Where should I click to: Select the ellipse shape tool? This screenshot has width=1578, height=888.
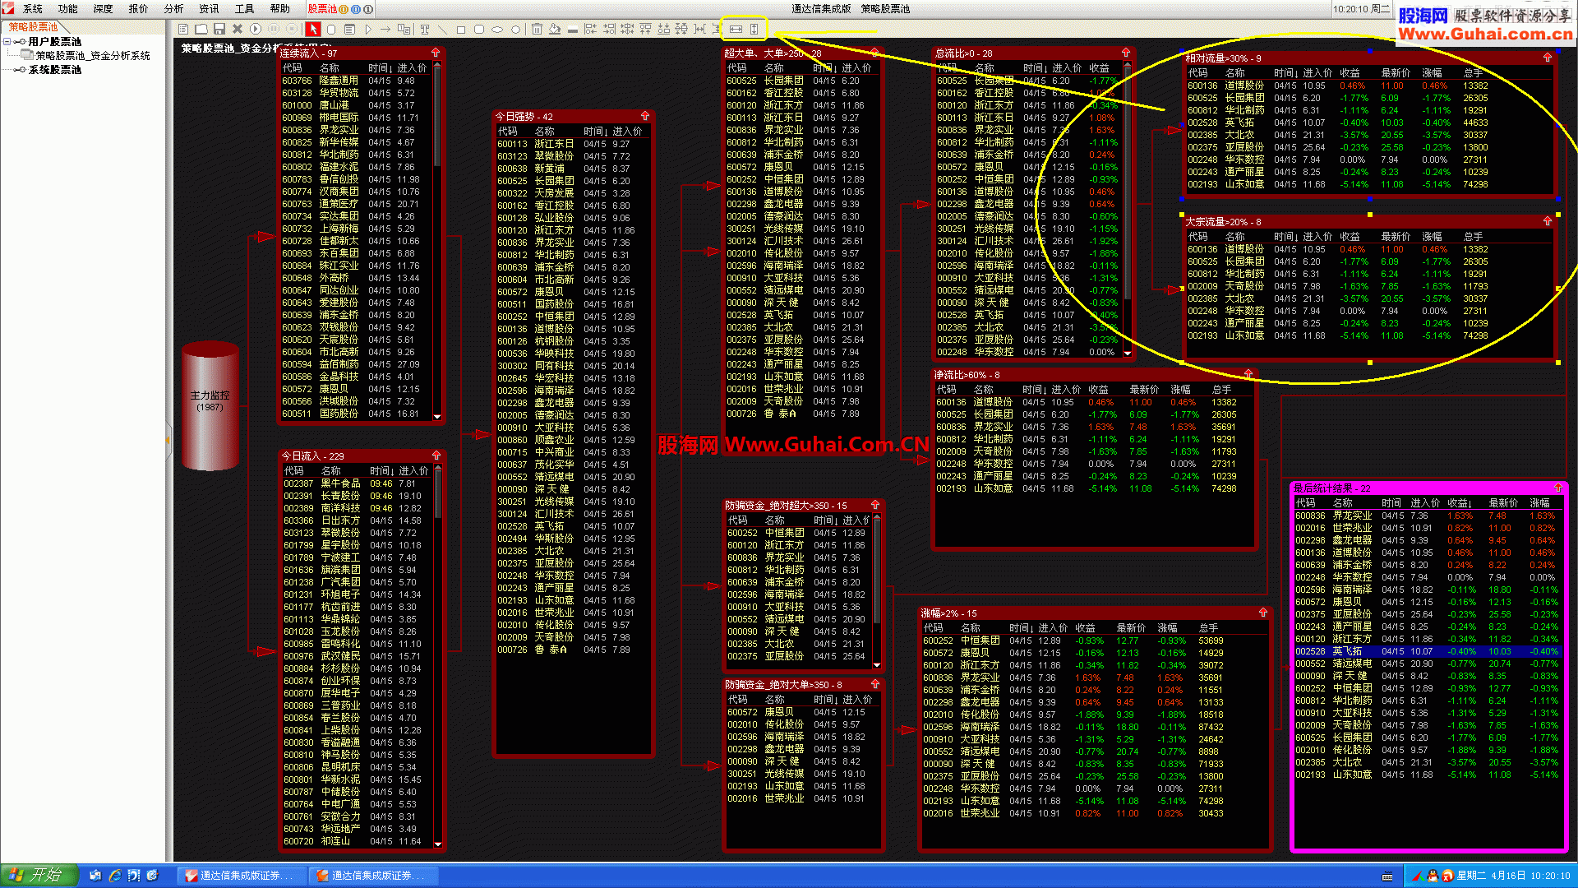[497, 29]
